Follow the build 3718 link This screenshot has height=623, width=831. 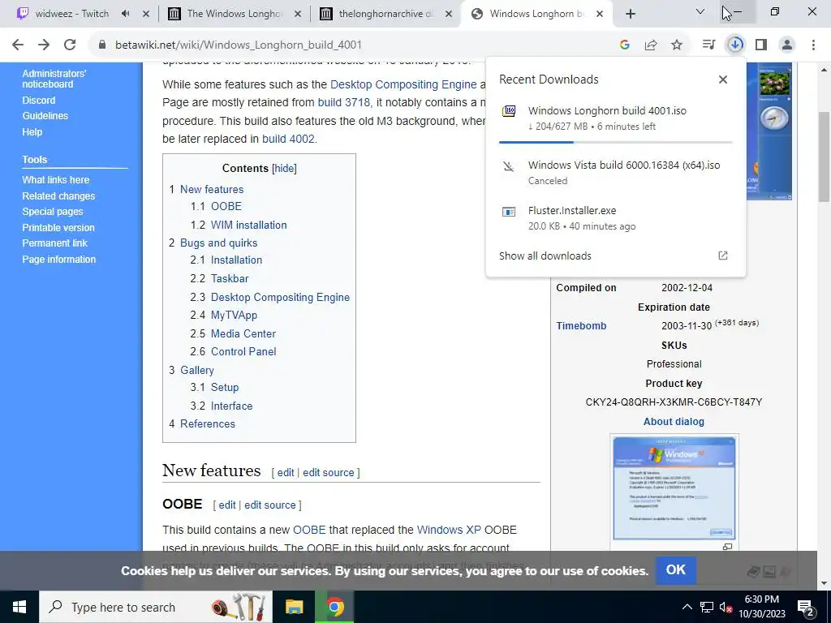point(343,102)
